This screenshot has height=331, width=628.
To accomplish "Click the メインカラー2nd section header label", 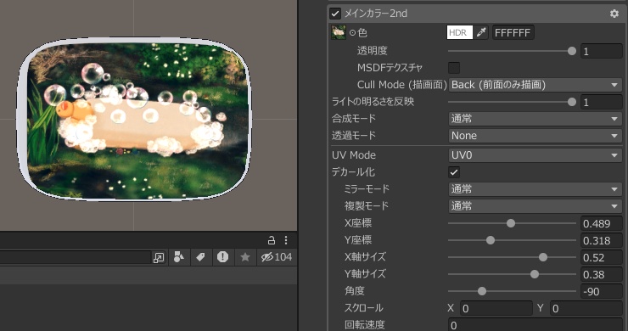I will coord(376,14).
